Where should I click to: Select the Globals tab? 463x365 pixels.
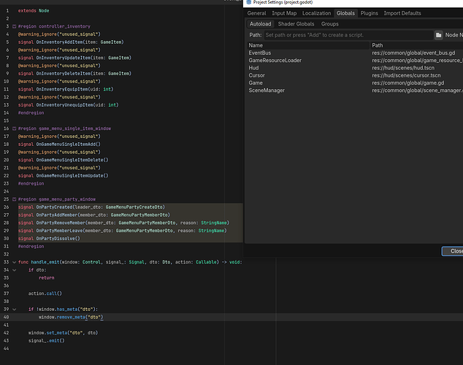(345, 13)
